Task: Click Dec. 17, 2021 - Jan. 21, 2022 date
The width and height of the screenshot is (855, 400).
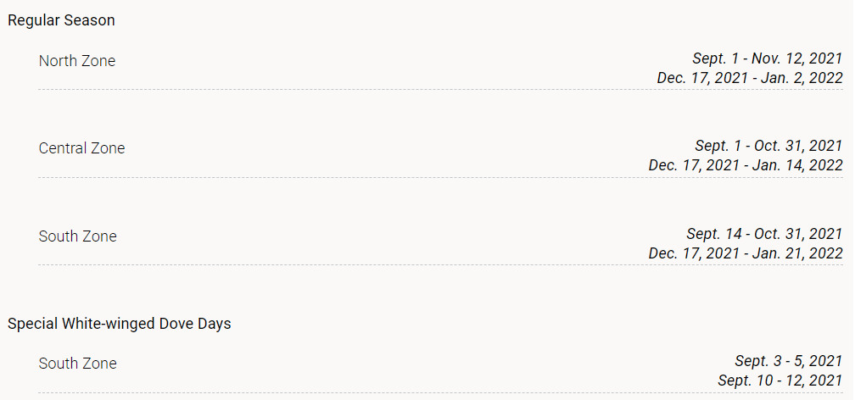Action: [746, 253]
